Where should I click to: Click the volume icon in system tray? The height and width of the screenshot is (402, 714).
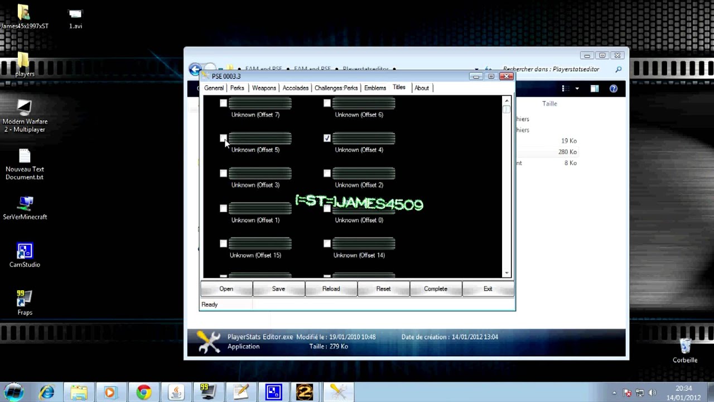pos(653,393)
